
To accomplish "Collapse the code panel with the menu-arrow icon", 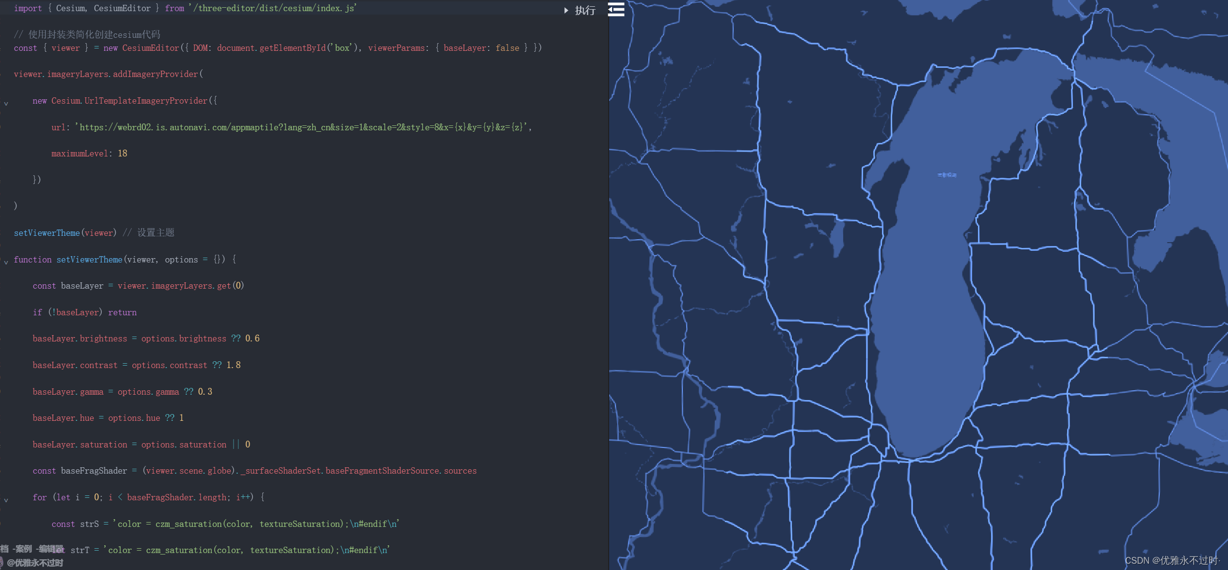I will [x=616, y=9].
